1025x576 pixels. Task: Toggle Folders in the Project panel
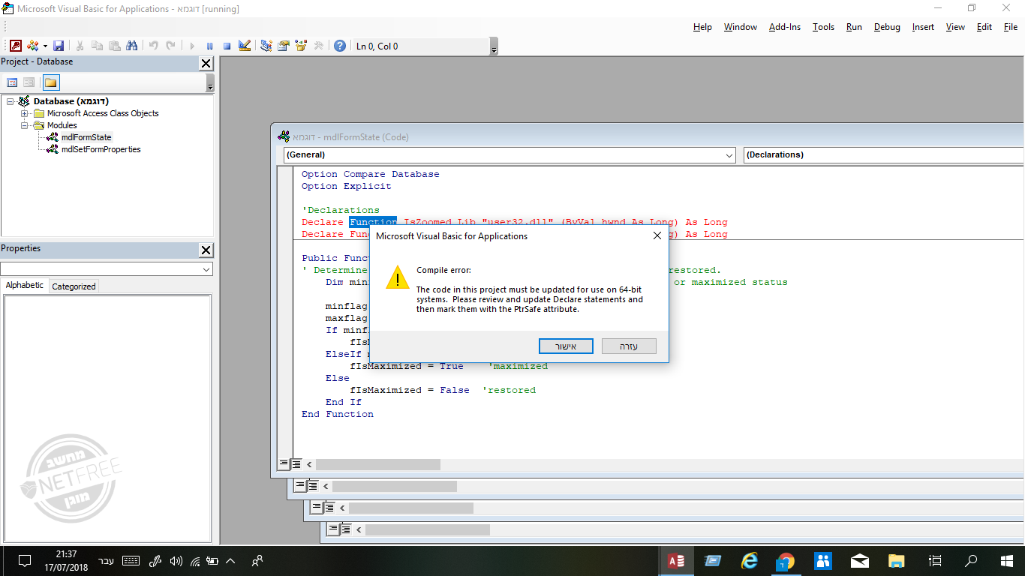(51, 82)
